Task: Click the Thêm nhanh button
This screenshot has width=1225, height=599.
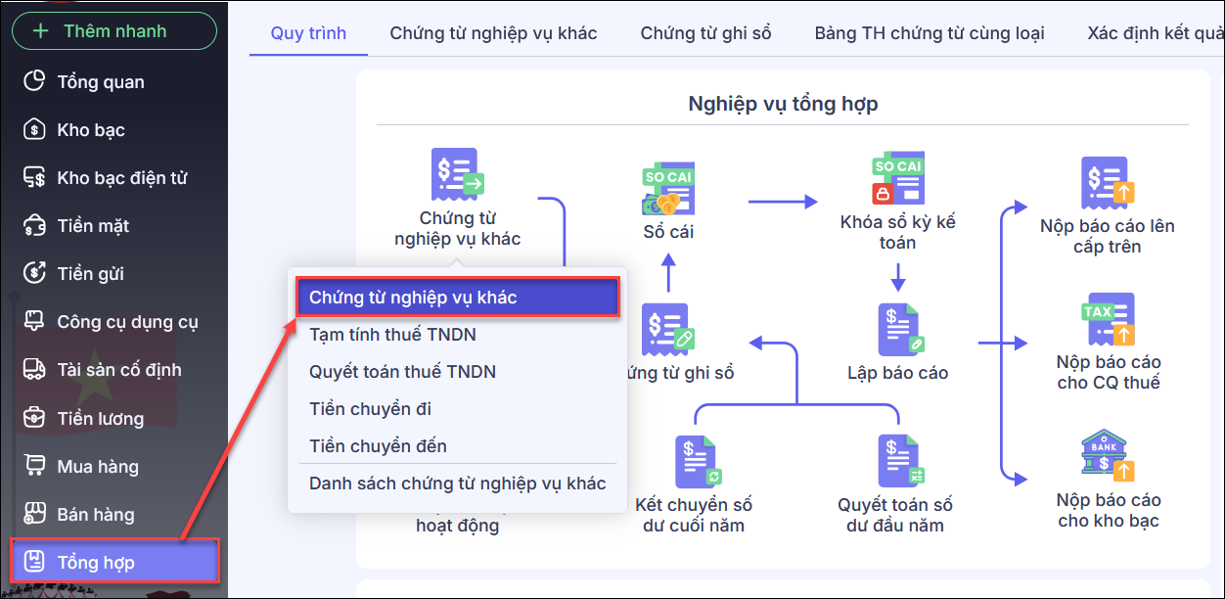Action: tap(114, 30)
